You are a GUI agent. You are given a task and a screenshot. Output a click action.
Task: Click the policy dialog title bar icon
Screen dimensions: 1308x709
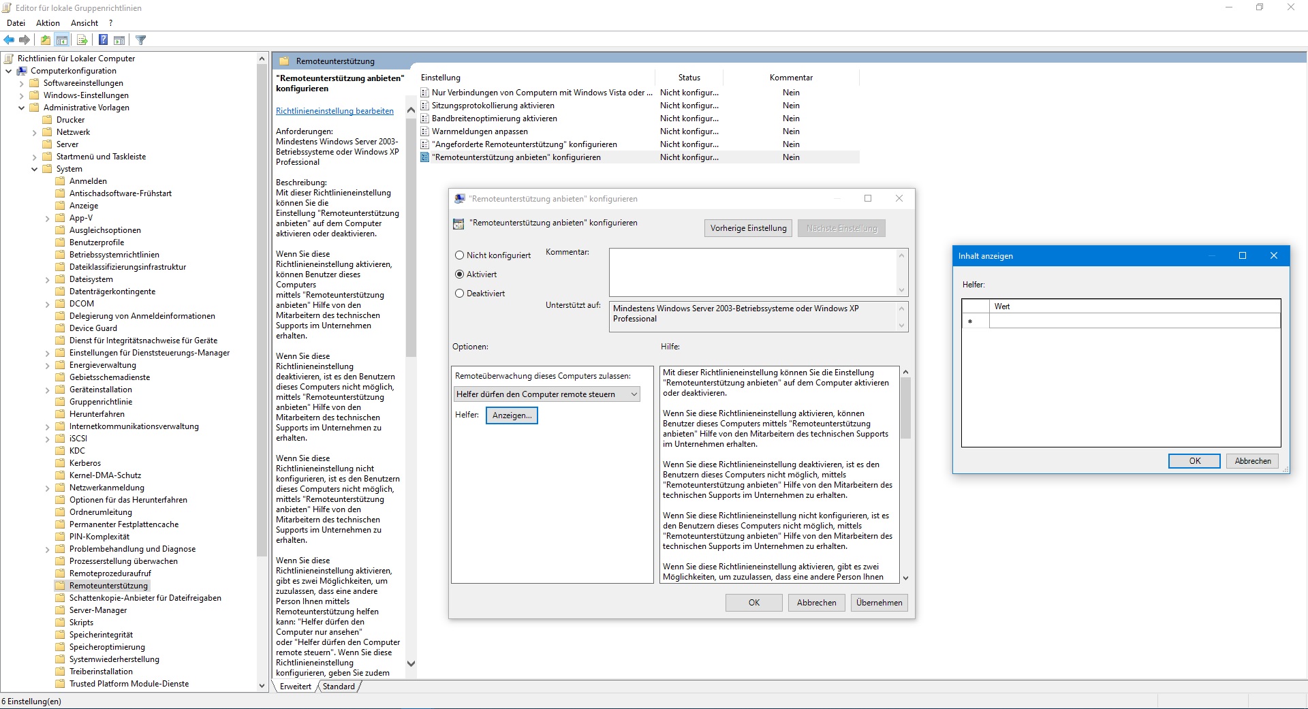tap(460, 199)
